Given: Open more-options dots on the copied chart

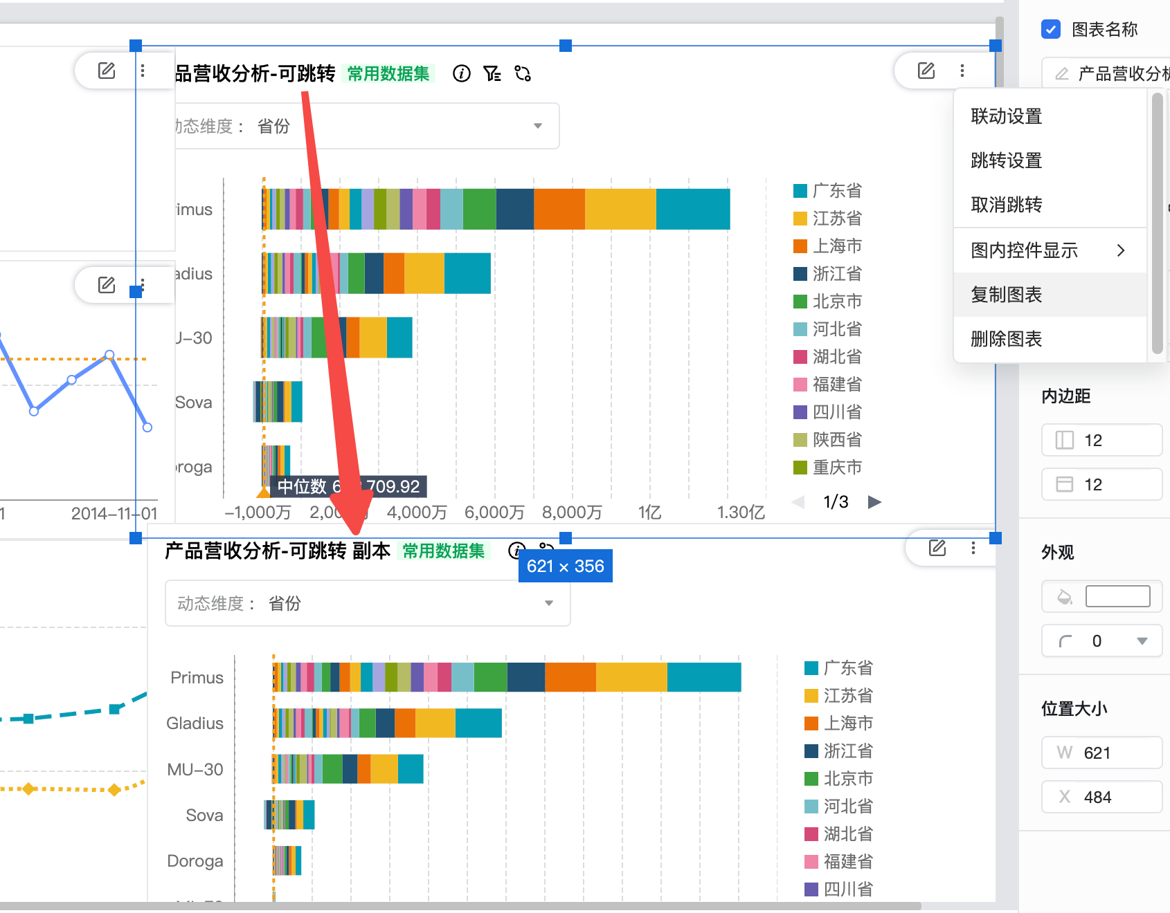Looking at the screenshot, I should pos(973,548).
